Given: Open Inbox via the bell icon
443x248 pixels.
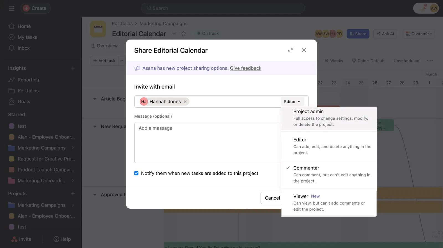Looking at the screenshot, I should (12, 48).
